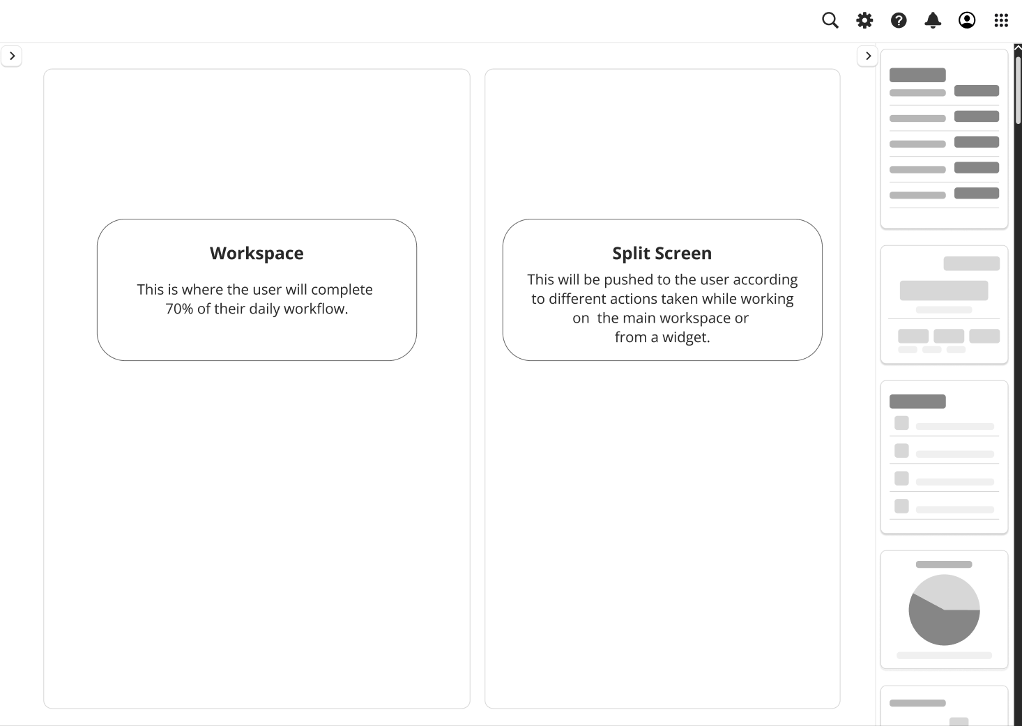1022x726 pixels.
Task: Click the Split Screen heading text
Action: coord(662,253)
